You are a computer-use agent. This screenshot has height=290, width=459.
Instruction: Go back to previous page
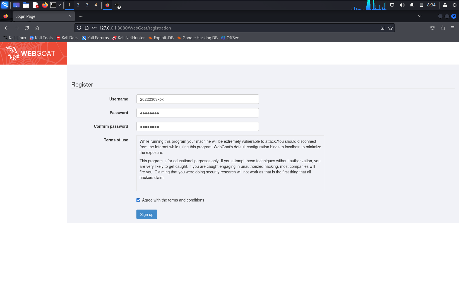click(7, 28)
